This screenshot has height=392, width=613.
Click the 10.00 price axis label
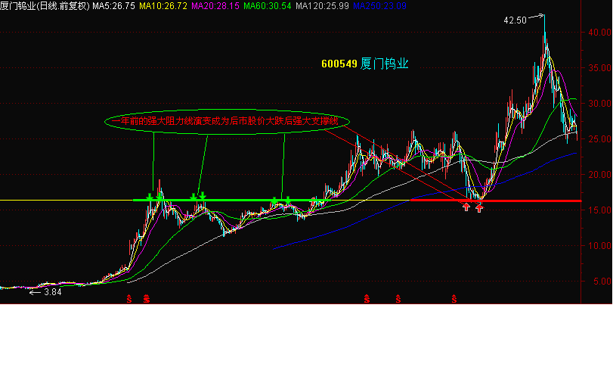pos(597,246)
